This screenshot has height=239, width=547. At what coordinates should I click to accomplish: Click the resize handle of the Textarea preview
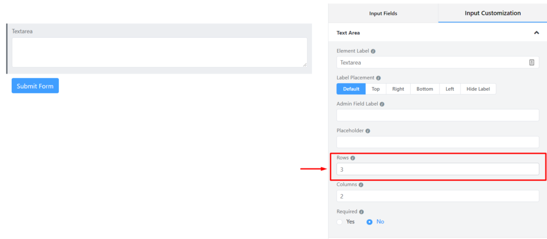tap(304, 65)
